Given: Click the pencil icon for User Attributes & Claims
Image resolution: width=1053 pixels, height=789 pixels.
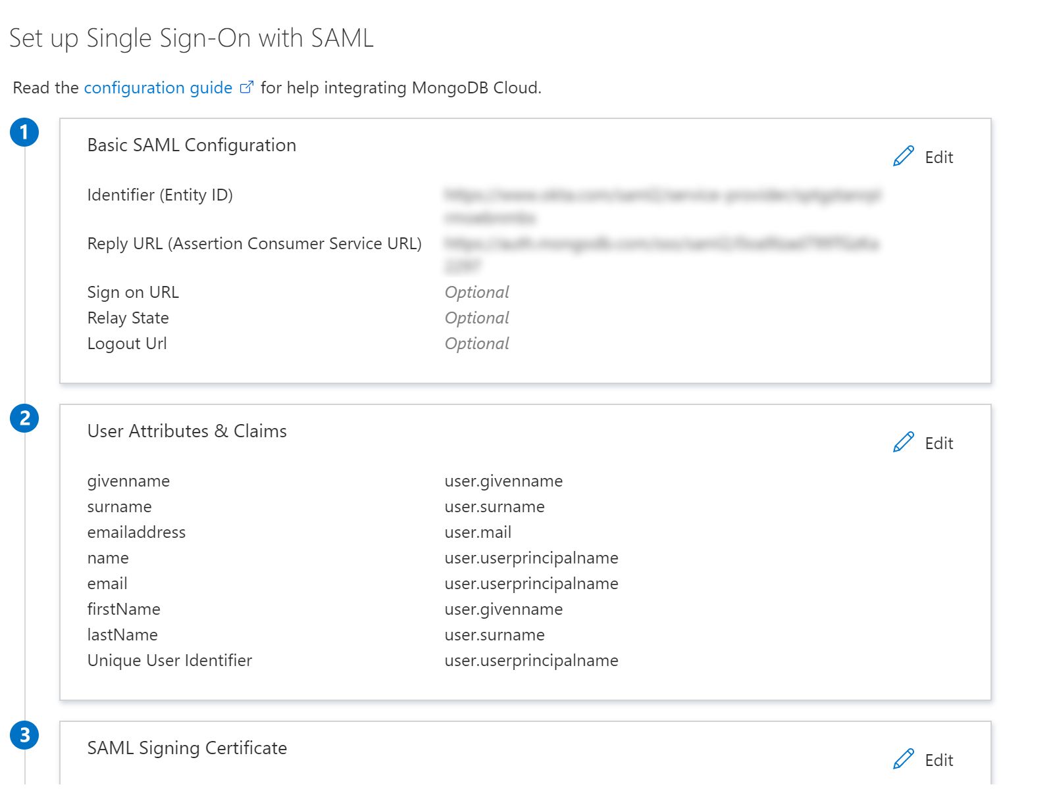Looking at the screenshot, I should (x=903, y=442).
